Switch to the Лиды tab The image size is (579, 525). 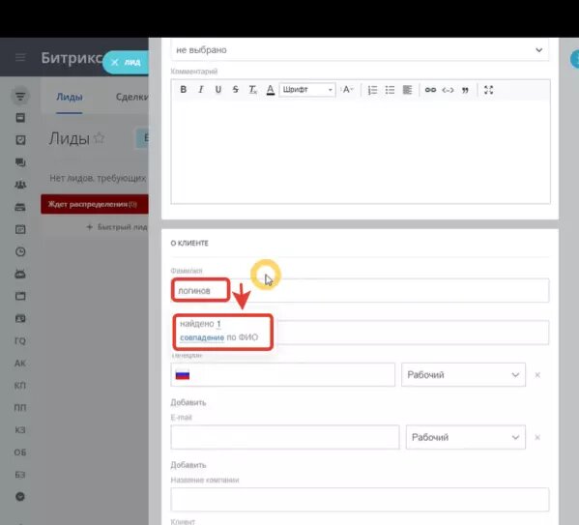[69, 97]
